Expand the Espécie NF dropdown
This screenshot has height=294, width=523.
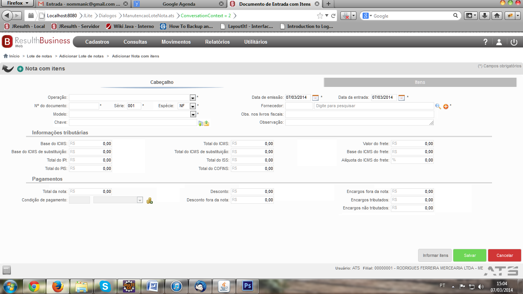(193, 106)
